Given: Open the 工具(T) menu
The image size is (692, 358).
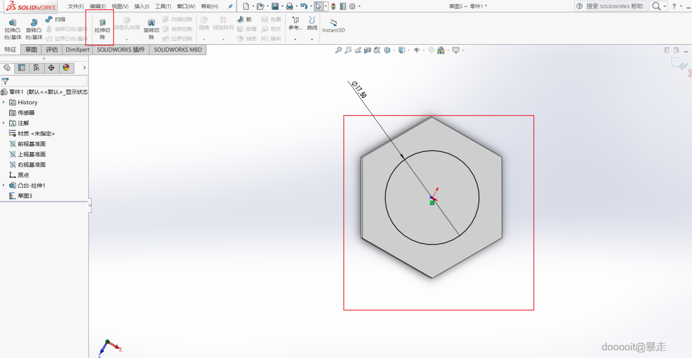Looking at the screenshot, I should click(x=163, y=7).
